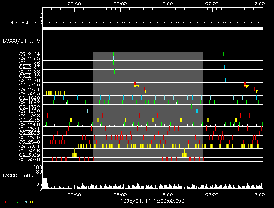Click the OS_2048 row label
The width and height of the screenshot is (274, 208).
coord(29,116)
